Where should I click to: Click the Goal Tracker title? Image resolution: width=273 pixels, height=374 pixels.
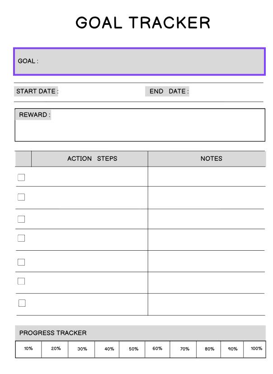[143, 23]
